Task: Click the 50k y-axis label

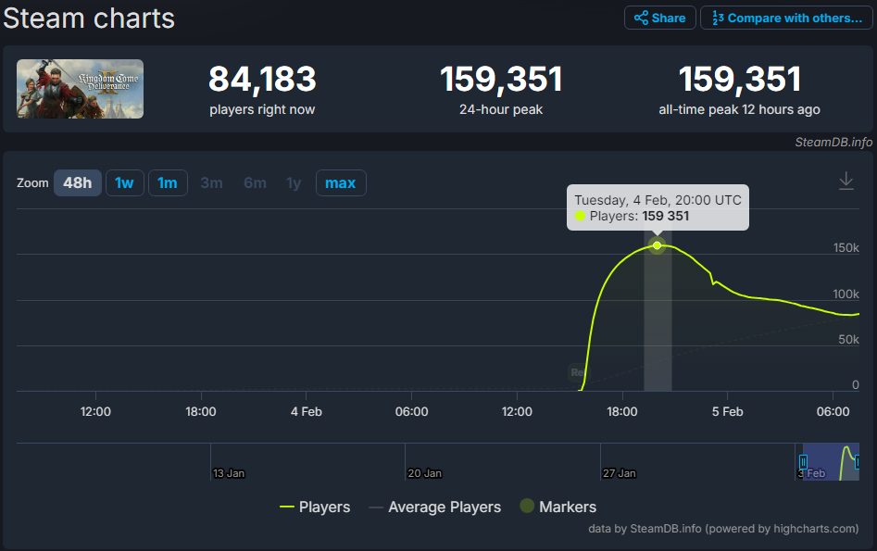Action: [x=848, y=340]
